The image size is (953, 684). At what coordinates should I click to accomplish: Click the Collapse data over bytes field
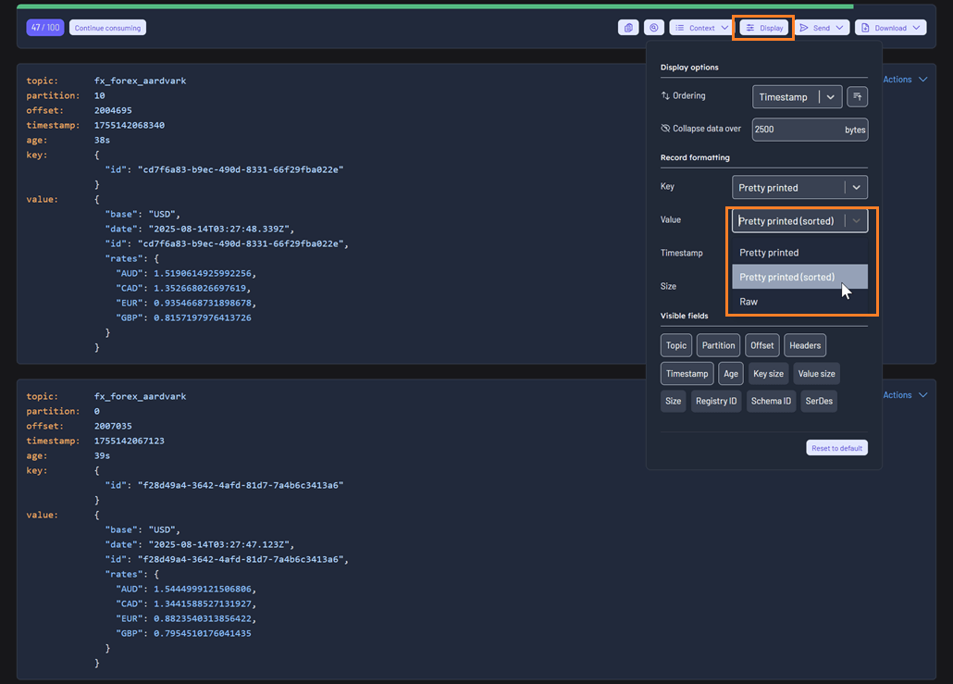796,130
